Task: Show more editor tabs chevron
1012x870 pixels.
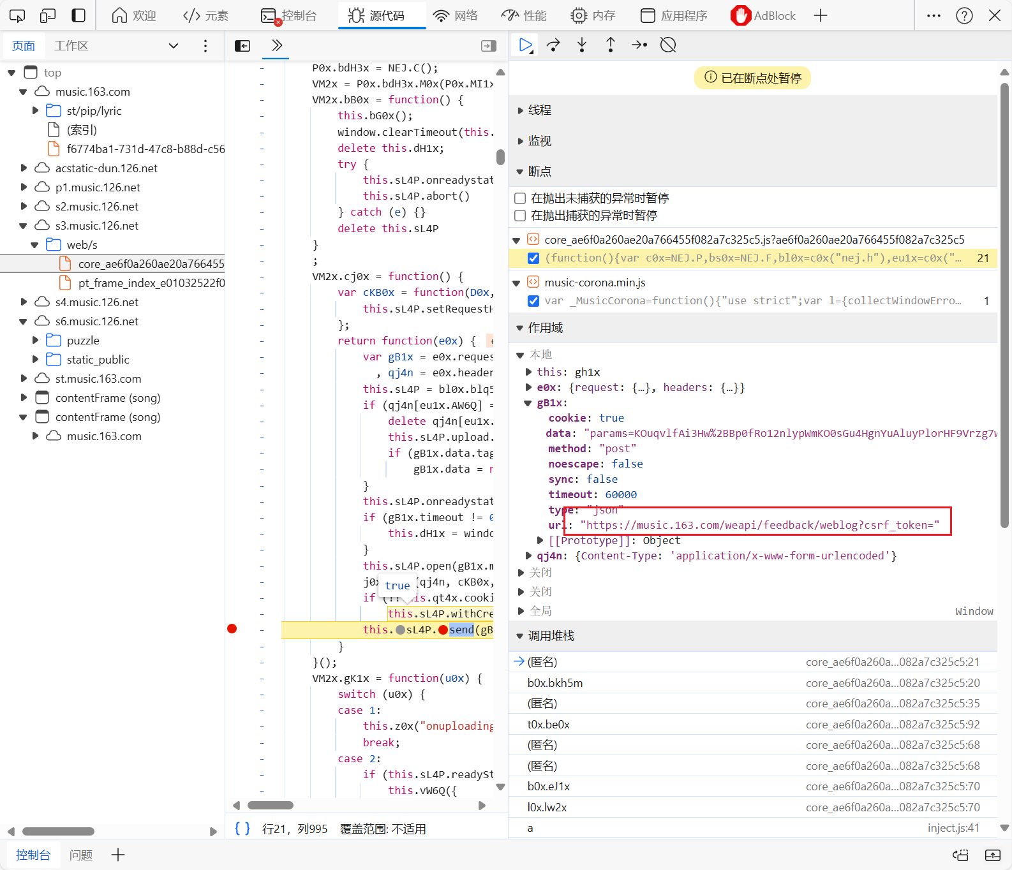Action: [276, 45]
